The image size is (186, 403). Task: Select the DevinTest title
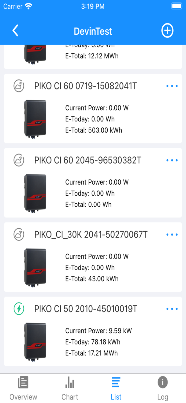click(93, 31)
